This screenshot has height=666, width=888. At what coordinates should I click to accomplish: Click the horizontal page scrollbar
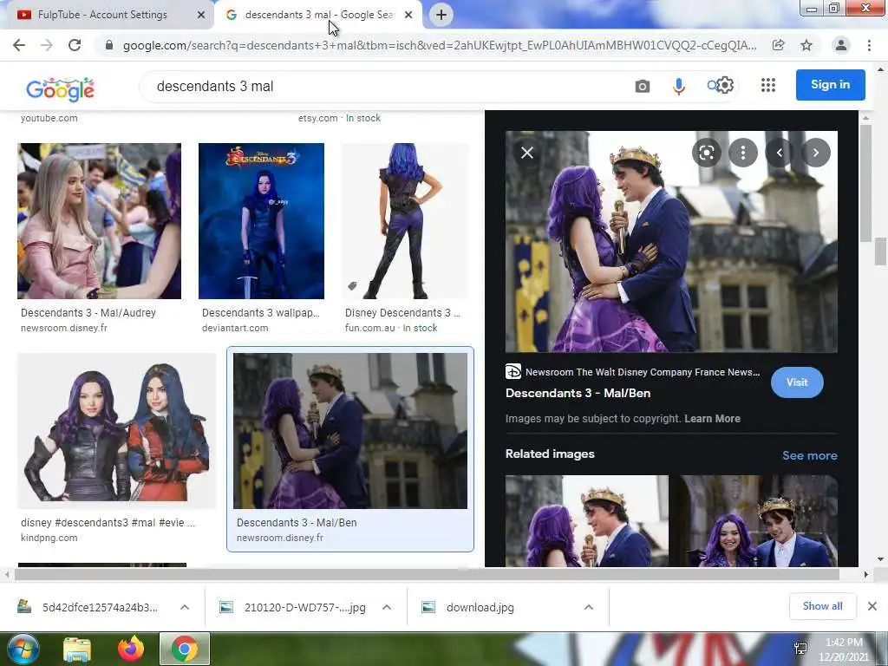pos(427,574)
